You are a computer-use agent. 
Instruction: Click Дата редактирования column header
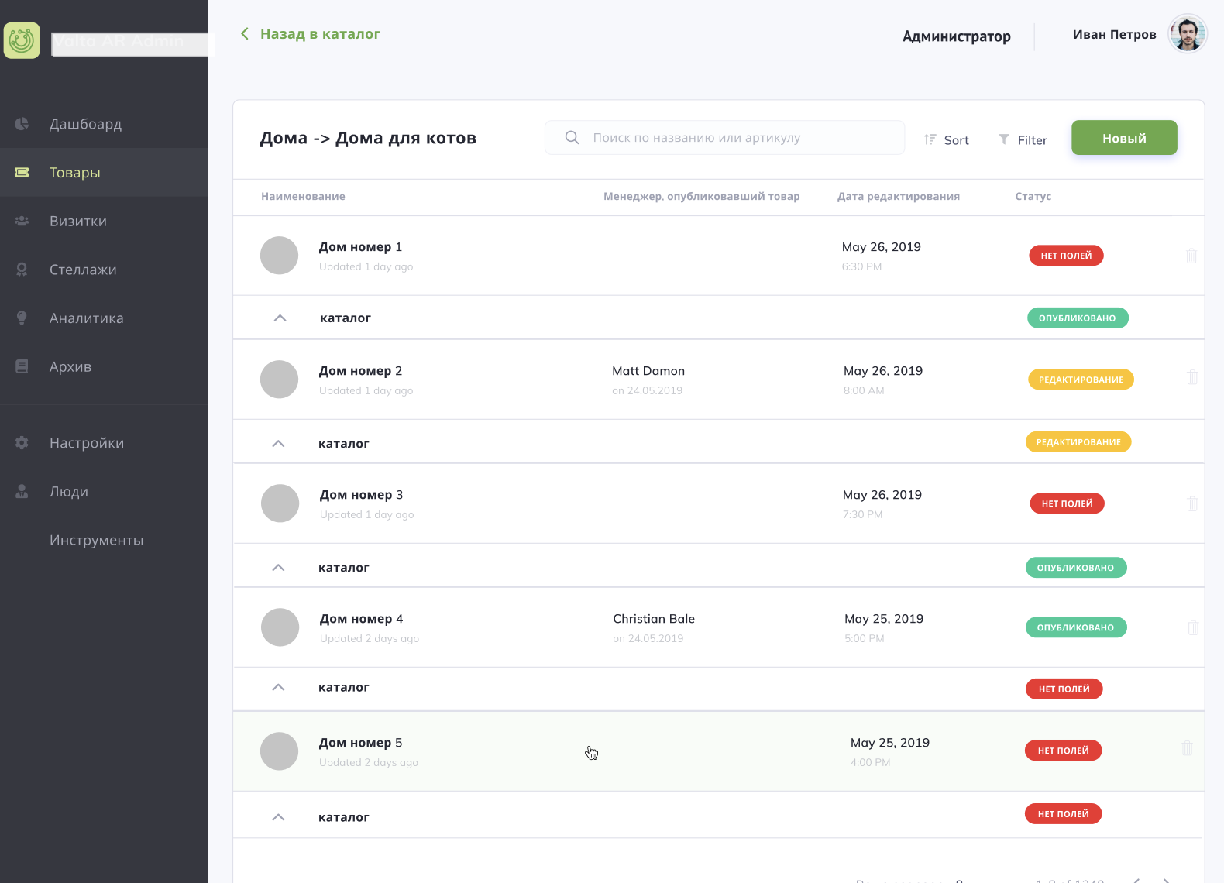pos(899,197)
